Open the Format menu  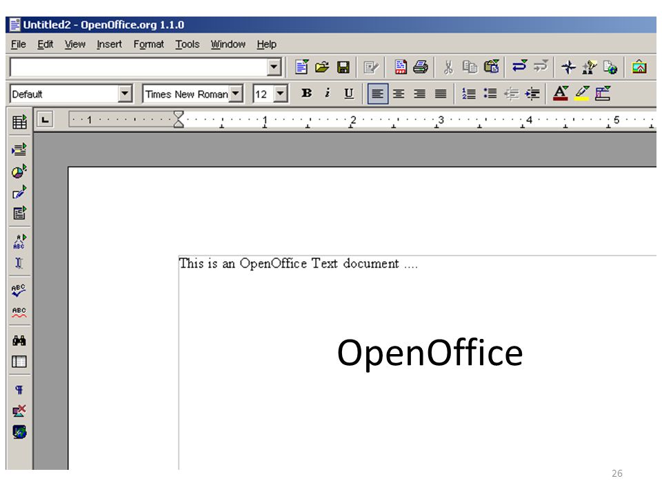coord(149,44)
